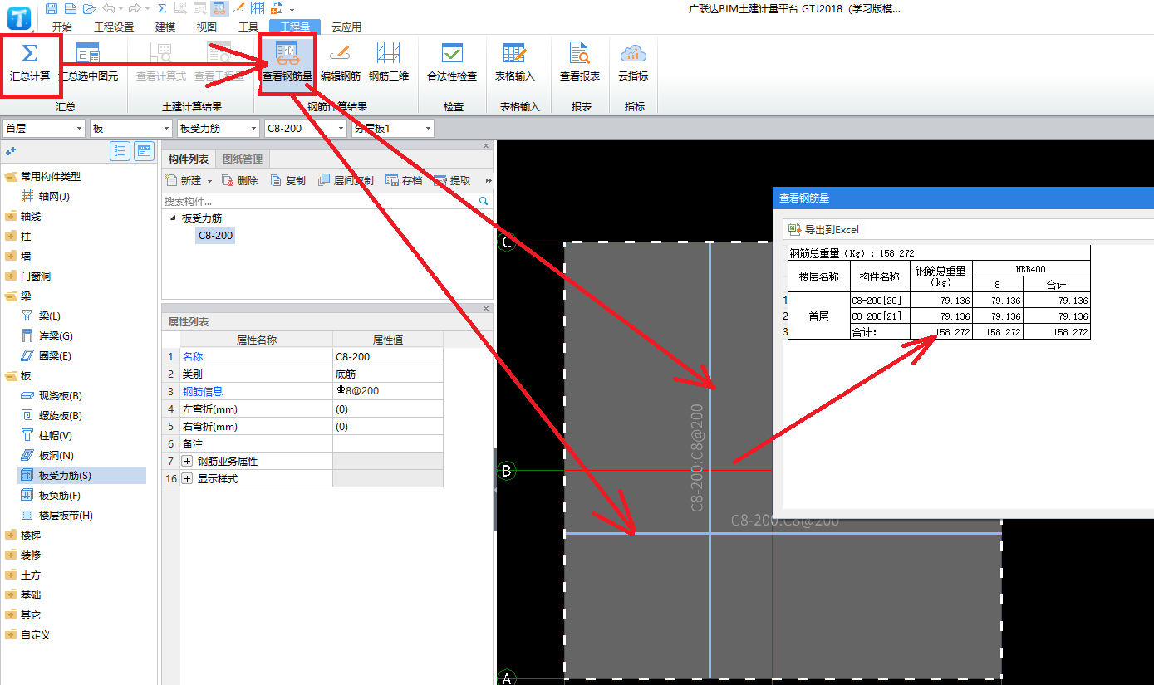Screen dimensions: 1154x685
Task: Click the pencil edit-rebar icon in quick access toolbar
Action: coord(238,8)
